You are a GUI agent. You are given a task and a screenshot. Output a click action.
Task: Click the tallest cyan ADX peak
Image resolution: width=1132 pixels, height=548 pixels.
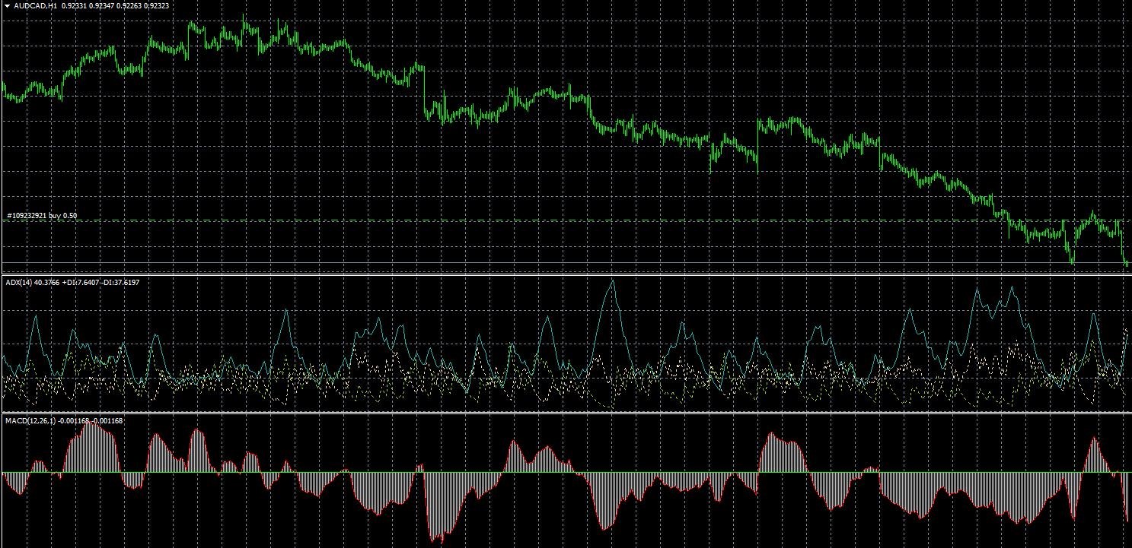pyautogui.click(x=613, y=281)
